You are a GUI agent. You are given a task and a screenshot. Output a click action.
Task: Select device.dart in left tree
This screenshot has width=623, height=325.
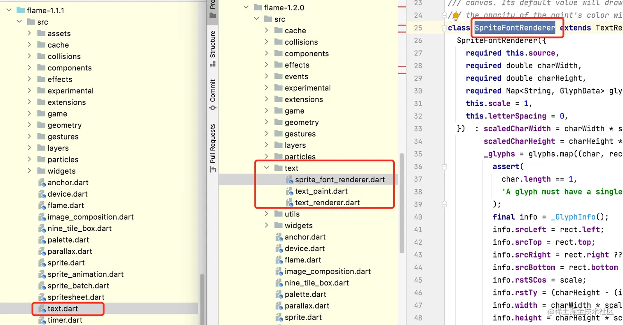coord(67,194)
